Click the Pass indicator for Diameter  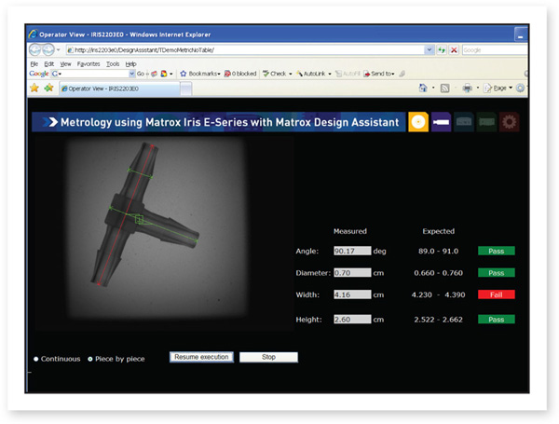497,273
